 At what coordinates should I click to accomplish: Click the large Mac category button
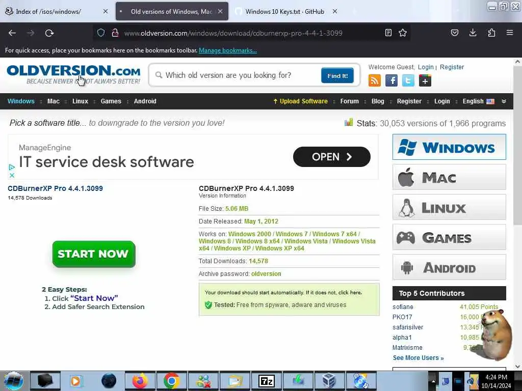pos(449,177)
